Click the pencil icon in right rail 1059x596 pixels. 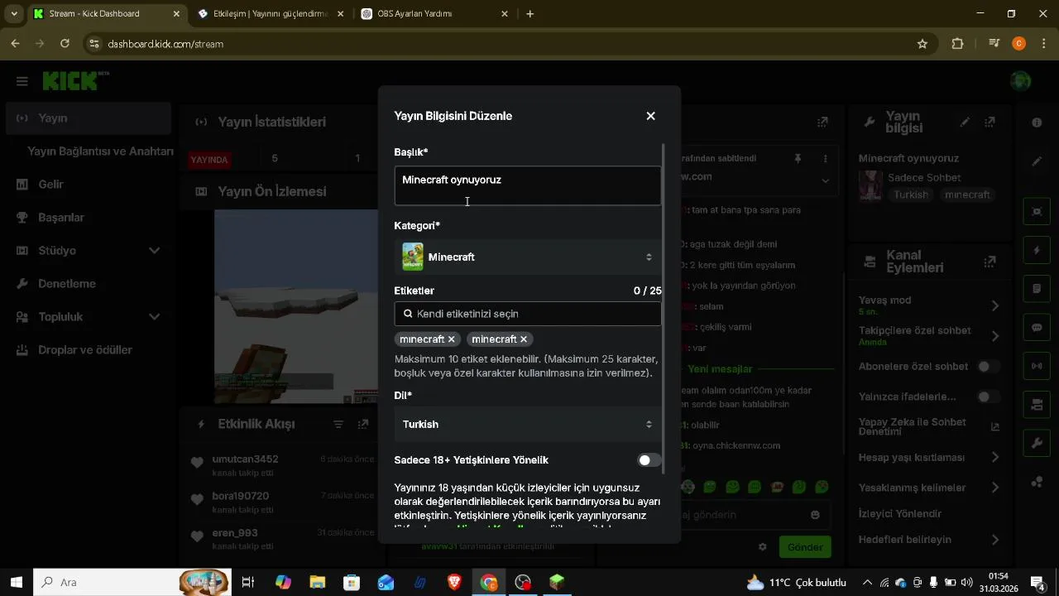1037,161
